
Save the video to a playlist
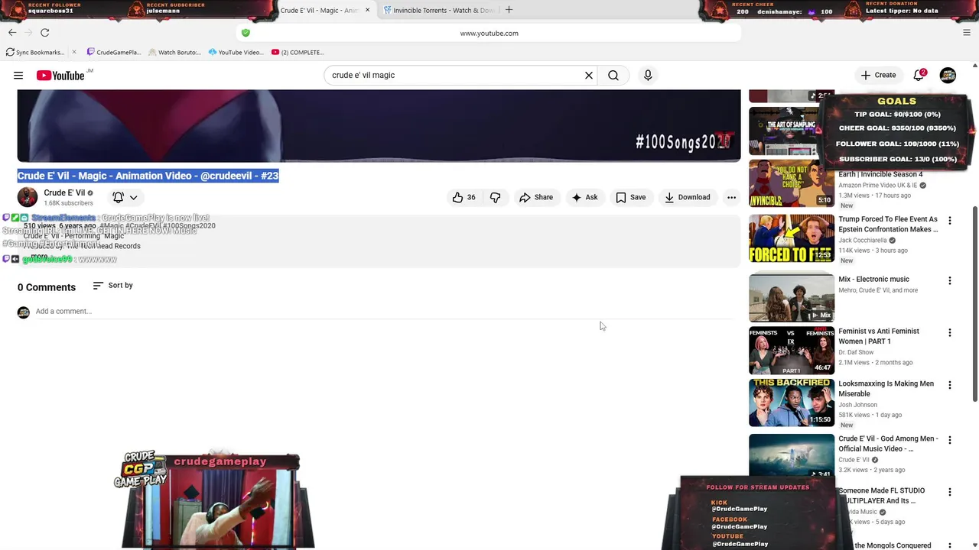(x=631, y=197)
